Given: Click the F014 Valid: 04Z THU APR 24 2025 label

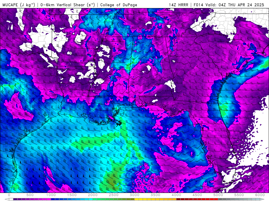Looking at the screenshot, I should pyautogui.click(x=229, y=5).
